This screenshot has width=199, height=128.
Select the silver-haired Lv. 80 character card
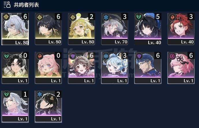click(x=15, y=29)
